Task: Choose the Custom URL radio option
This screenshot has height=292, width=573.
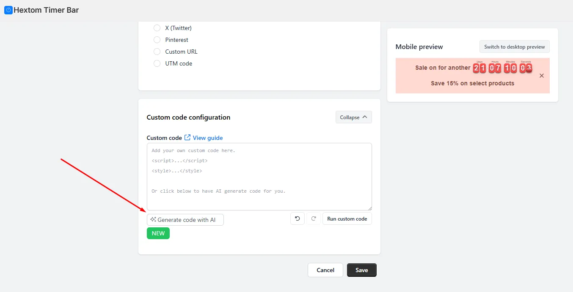Action: 157,52
